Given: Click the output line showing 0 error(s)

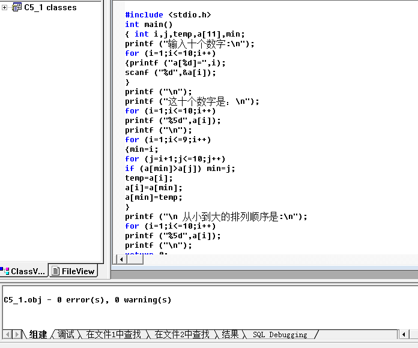Looking at the screenshot, I should coord(87,299).
